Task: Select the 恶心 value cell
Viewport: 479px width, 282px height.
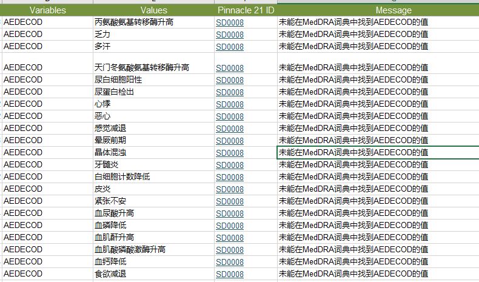Action: click(153, 116)
